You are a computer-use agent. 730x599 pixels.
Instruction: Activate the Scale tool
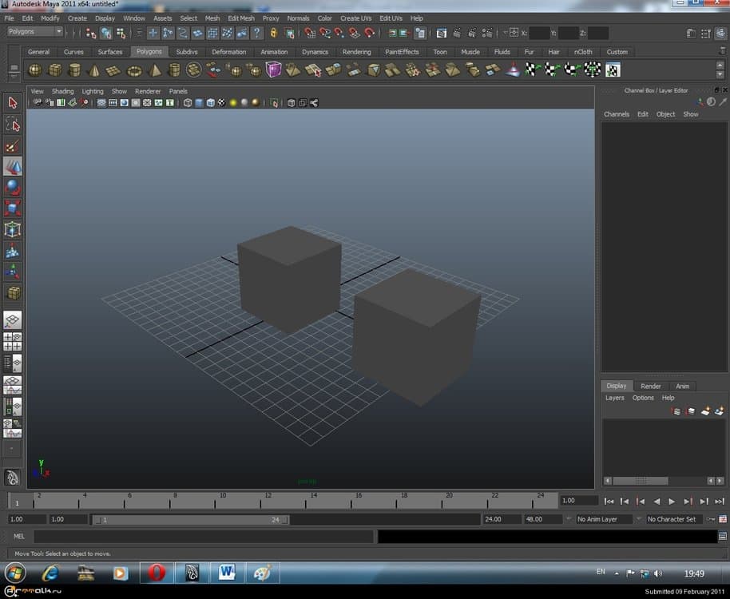click(13, 208)
